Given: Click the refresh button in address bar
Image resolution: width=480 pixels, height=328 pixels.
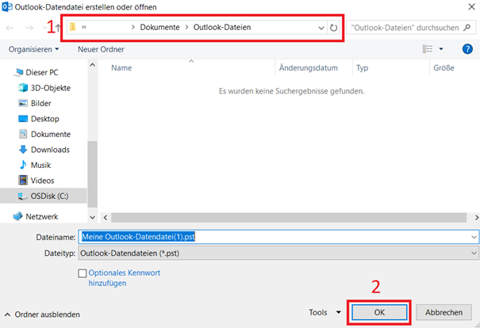Looking at the screenshot, I should pyautogui.click(x=333, y=28).
